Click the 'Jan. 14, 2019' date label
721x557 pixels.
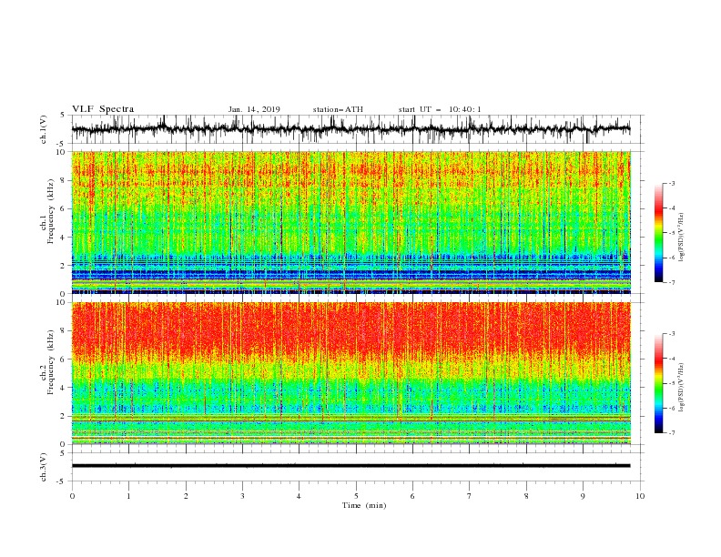pyautogui.click(x=254, y=109)
